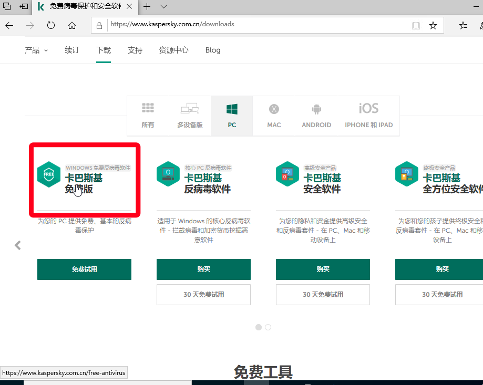
Task: Click the 反病毒软件 product hexagon icon
Action: 168,174
